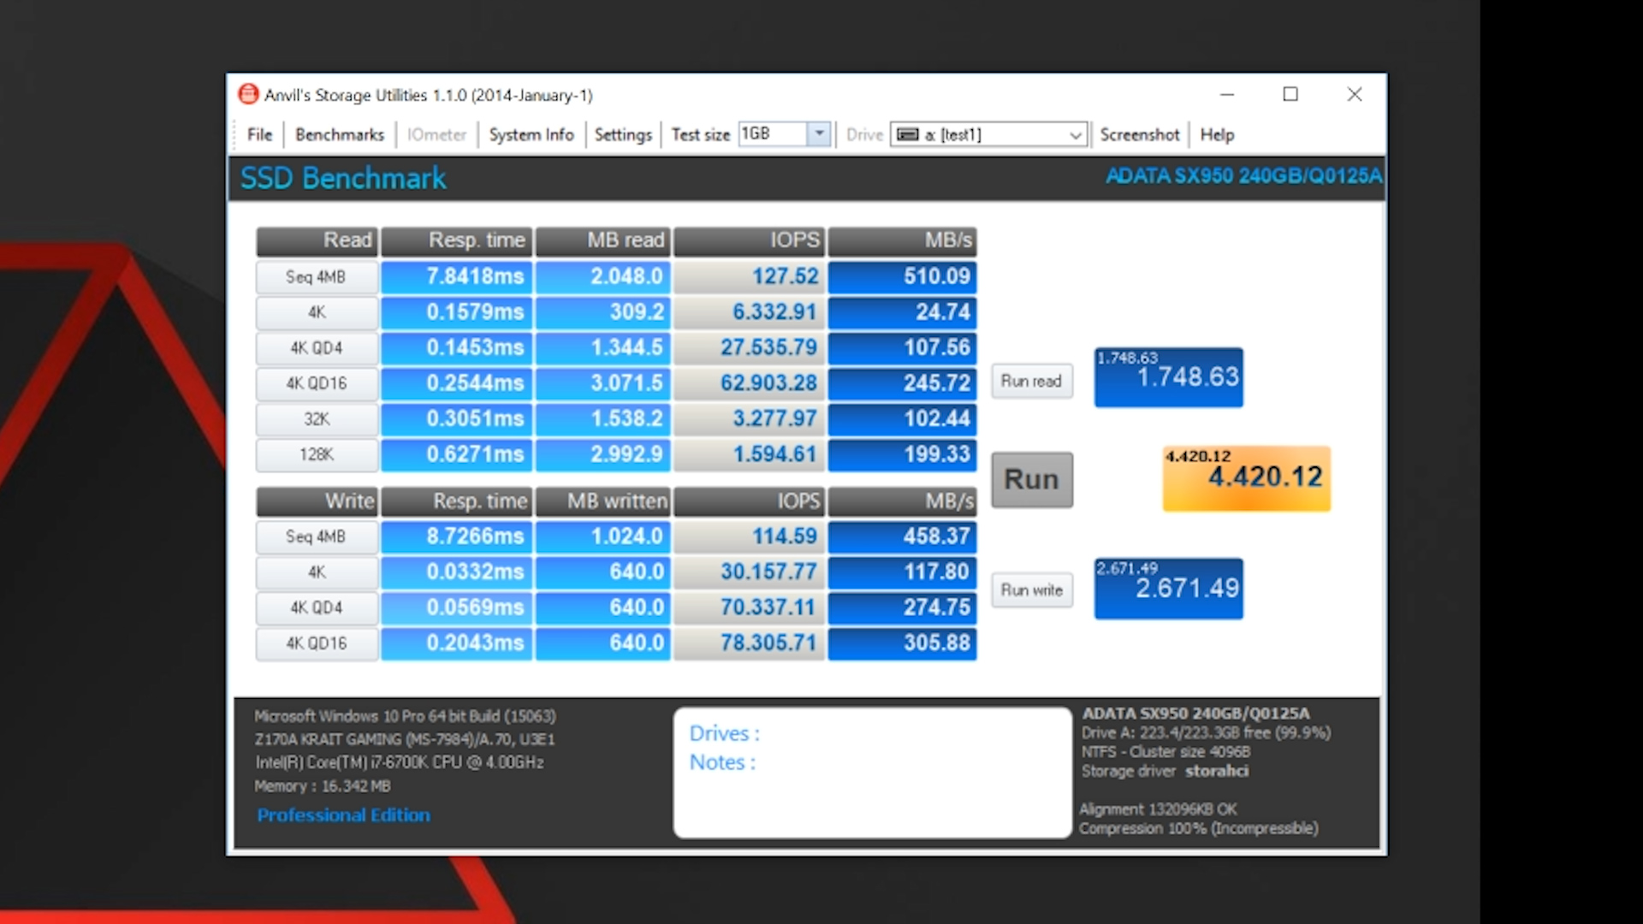Open the File menu
This screenshot has width=1643, height=924.
pos(259,134)
